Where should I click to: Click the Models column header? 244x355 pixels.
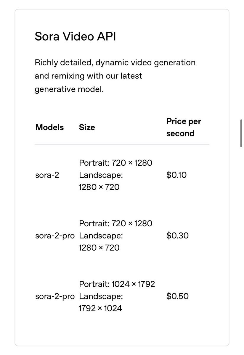click(x=49, y=128)
